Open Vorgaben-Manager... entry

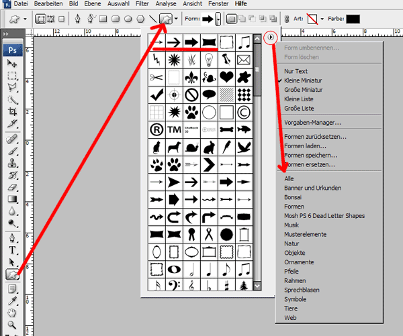click(312, 123)
